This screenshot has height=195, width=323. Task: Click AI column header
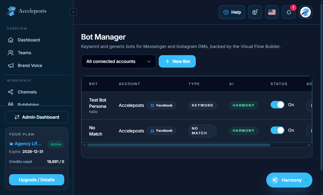point(232,84)
